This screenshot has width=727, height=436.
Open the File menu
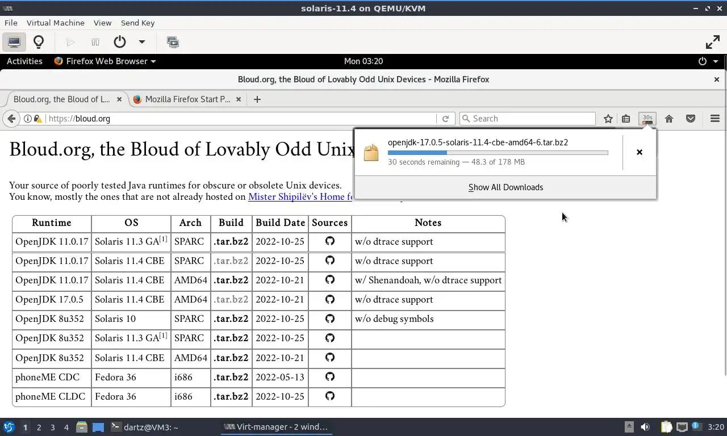tap(11, 23)
